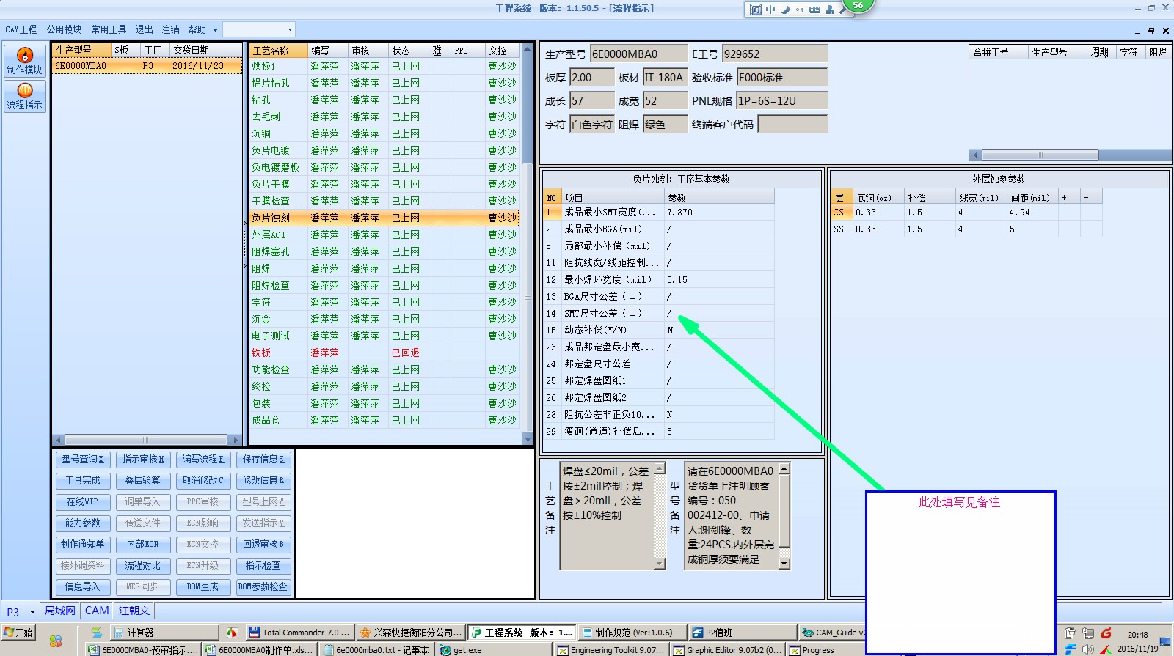Select the 铣板 process row

click(384, 353)
